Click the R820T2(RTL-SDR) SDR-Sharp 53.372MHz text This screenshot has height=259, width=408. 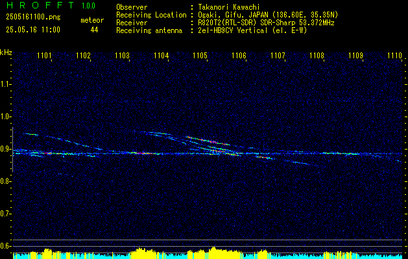click(266, 23)
